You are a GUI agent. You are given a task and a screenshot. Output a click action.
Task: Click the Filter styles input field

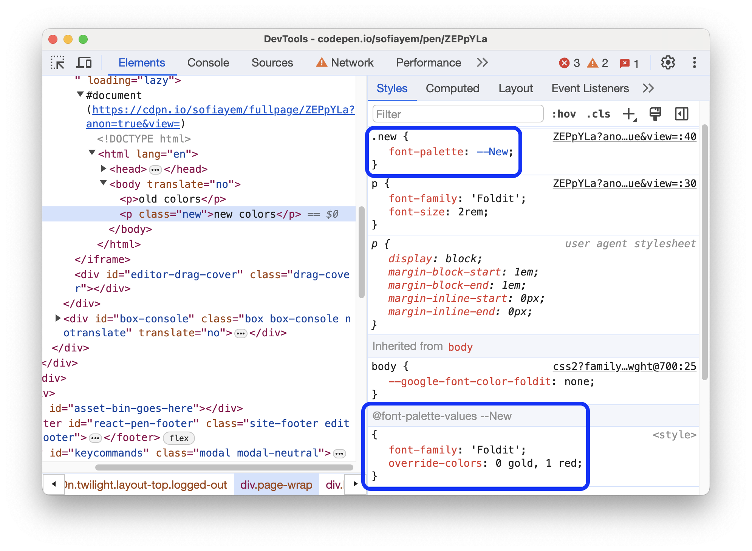455,114
